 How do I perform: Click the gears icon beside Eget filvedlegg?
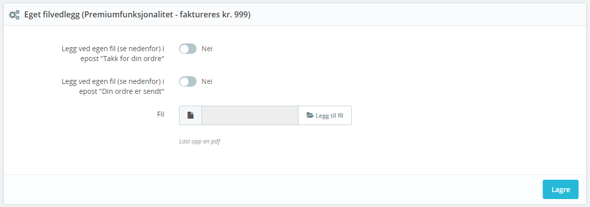(x=14, y=15)
